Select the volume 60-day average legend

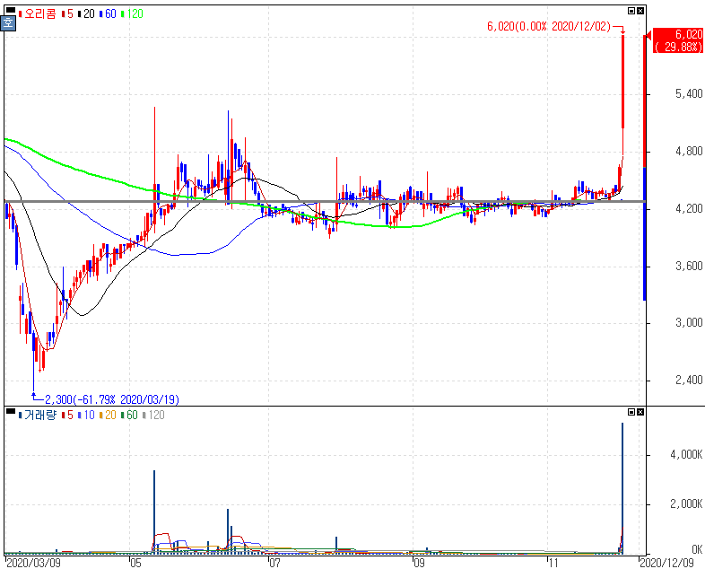[129, 415]
